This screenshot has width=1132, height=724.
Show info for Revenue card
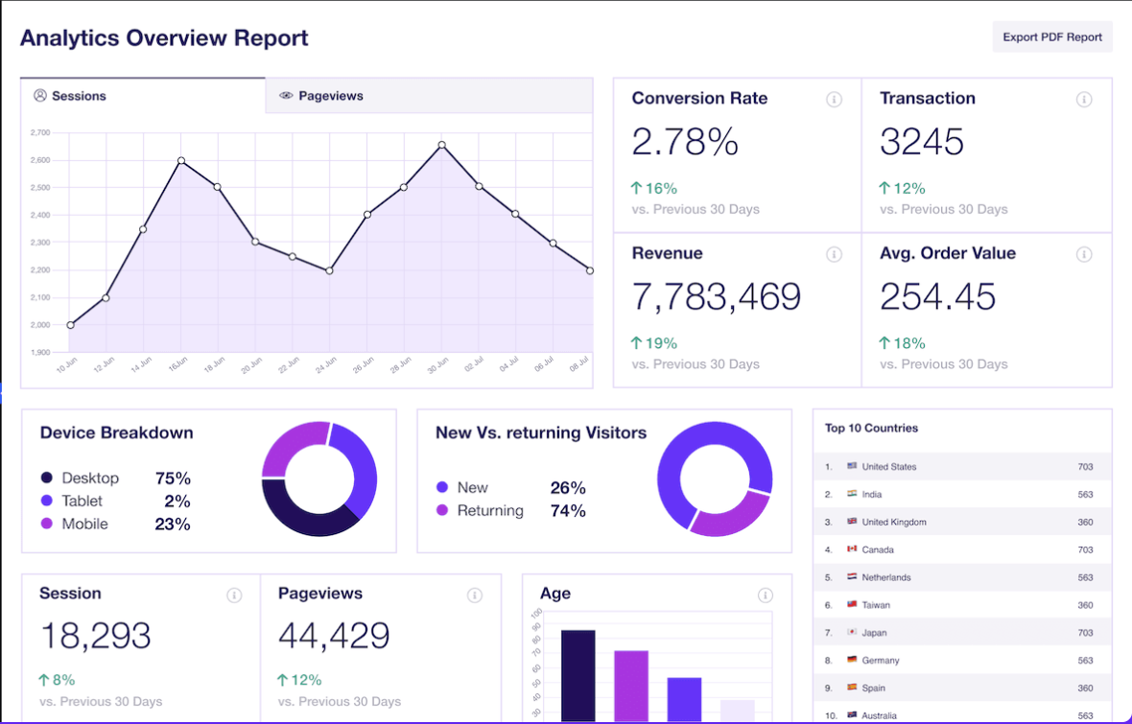point(834,254)
